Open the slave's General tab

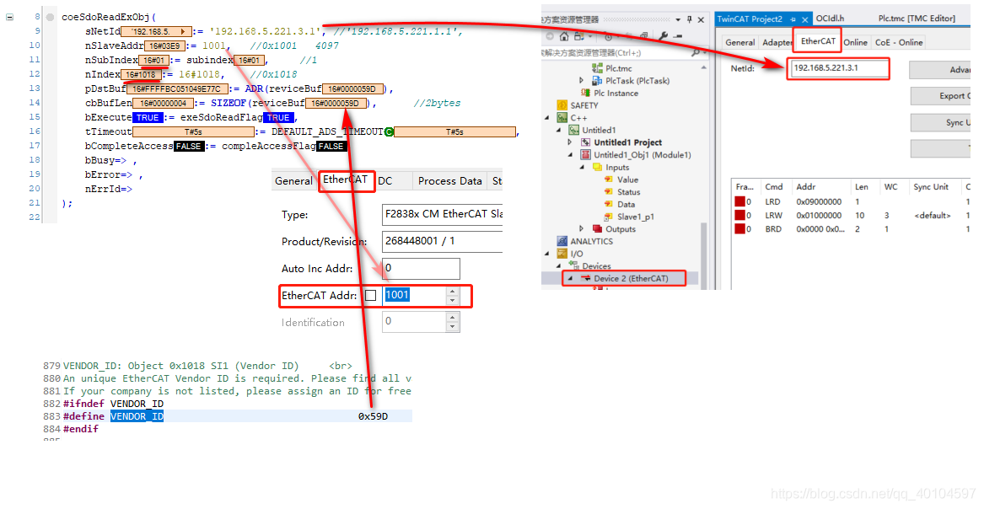click(293, 180)
